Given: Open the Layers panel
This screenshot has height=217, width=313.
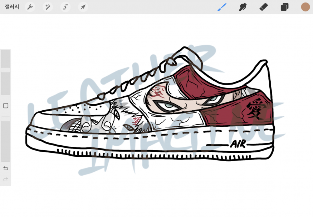Looking at the screenshot, I should pos(284,7).
